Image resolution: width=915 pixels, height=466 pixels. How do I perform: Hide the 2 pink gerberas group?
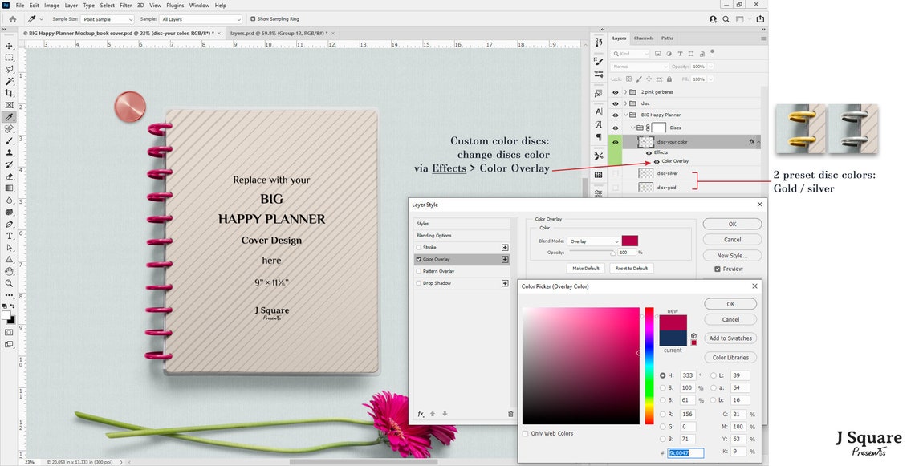tap(615, 92)
